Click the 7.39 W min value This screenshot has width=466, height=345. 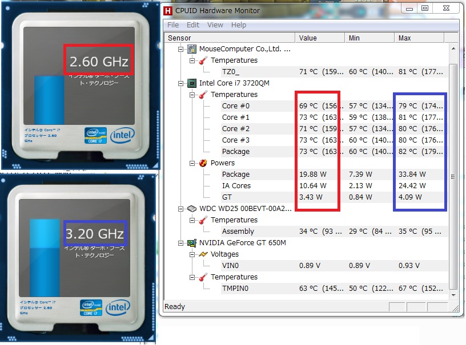pyautogui.click(x=360, y=174)
